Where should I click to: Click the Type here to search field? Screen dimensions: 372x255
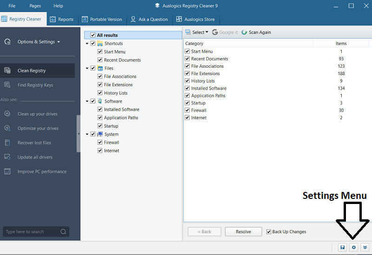click(31, 232)
